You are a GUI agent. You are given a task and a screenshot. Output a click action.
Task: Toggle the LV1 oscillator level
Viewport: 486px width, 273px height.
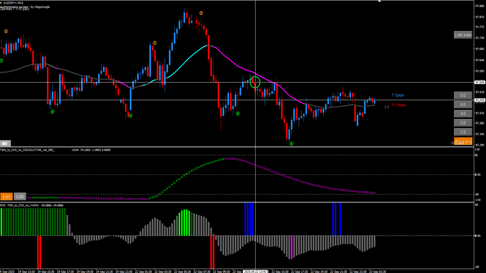[x=6, y=197]
